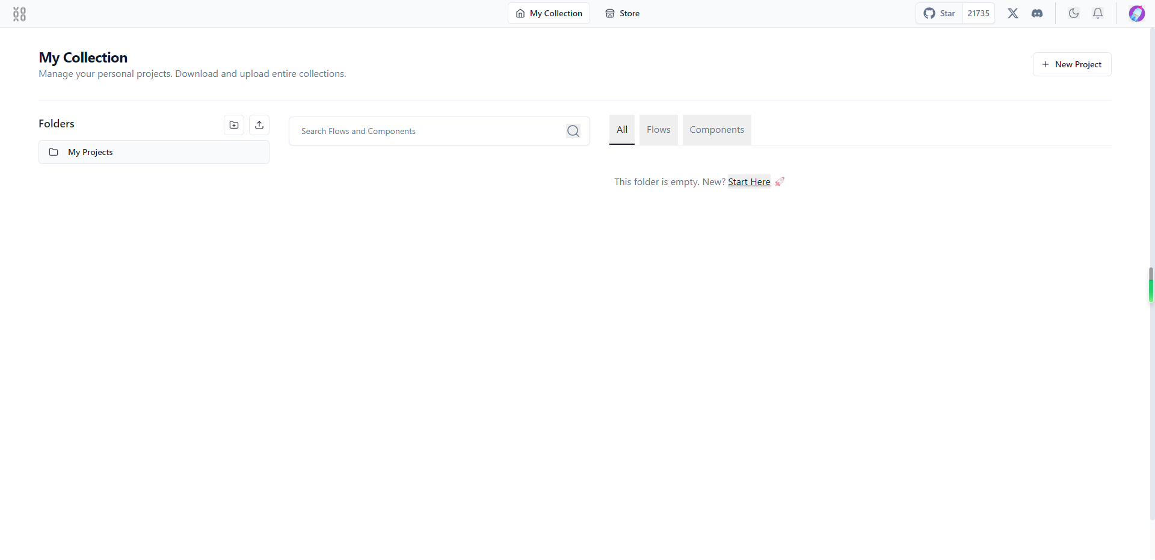The image size is (1155, 560).
Task: Open notifications bell icon
Action: pos(1098,13)
